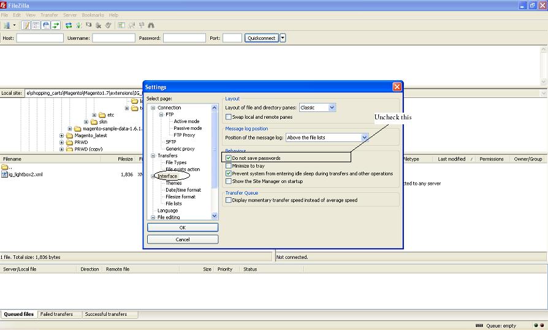
Task: Enable 'Show the Site Manager on startup'
Action: 229,181
